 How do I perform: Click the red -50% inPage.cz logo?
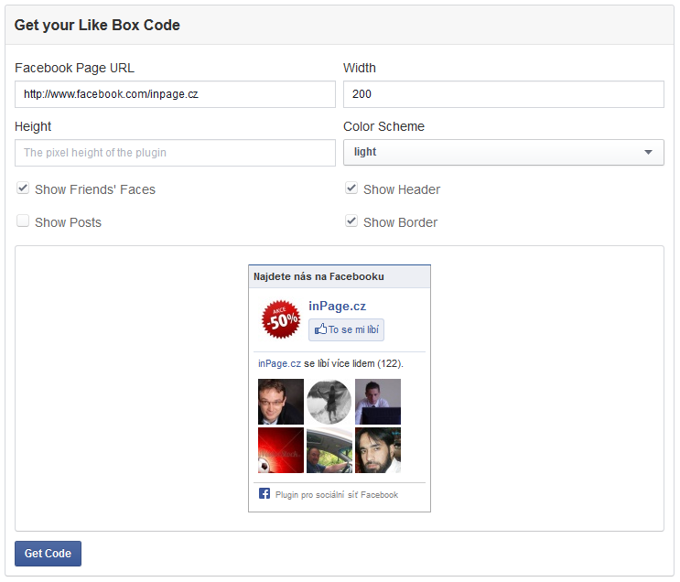[281, 319]
